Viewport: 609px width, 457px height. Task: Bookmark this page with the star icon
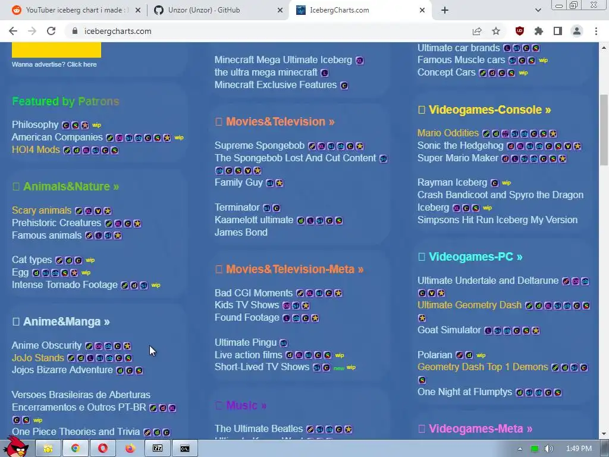click(496, 31)
